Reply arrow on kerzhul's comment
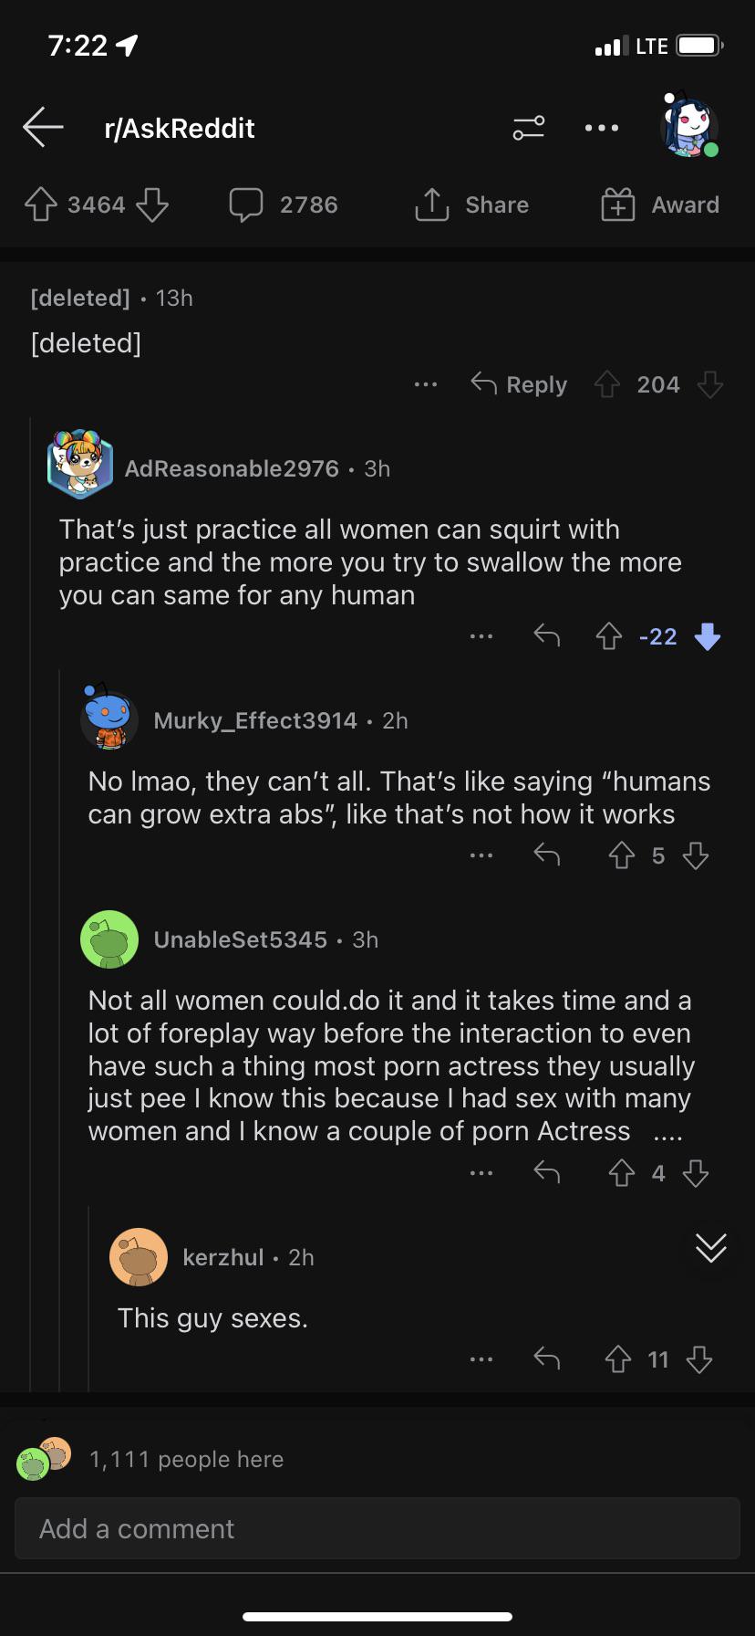Image resolution: width=755 pixels, height=1636 pixels. [547, 1359]
